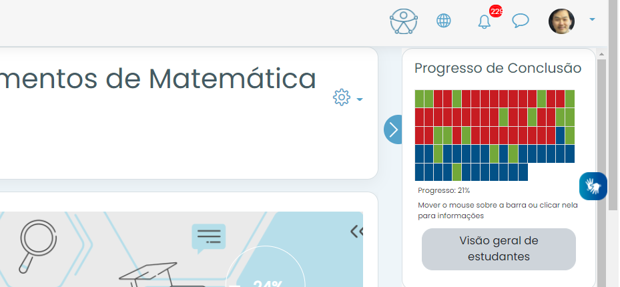Launch the VLibras sign language hands widget
Screen dimensions: 620x287
pyautogui.click(x=593, y=186)
